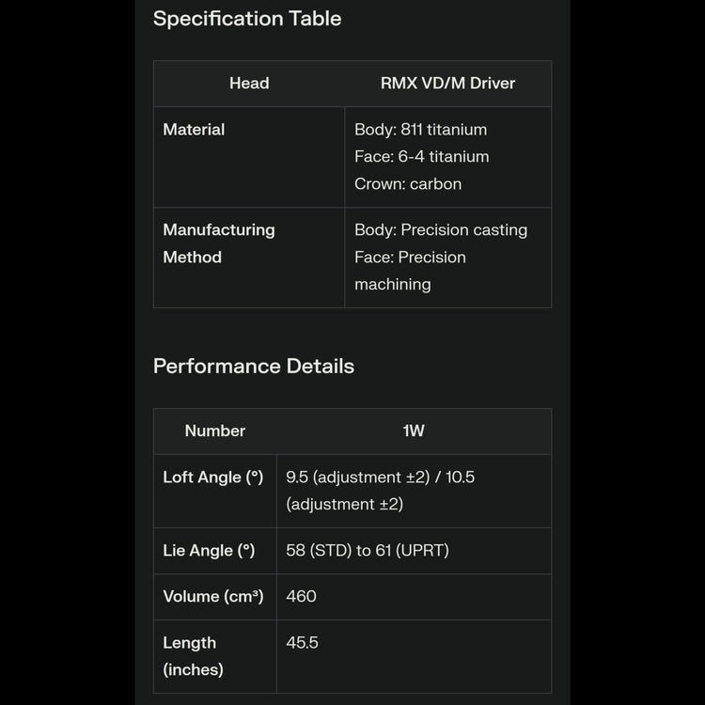Click the Crown: carbon entry
This screenshot has width=705, height=705.
pos(408,184)
